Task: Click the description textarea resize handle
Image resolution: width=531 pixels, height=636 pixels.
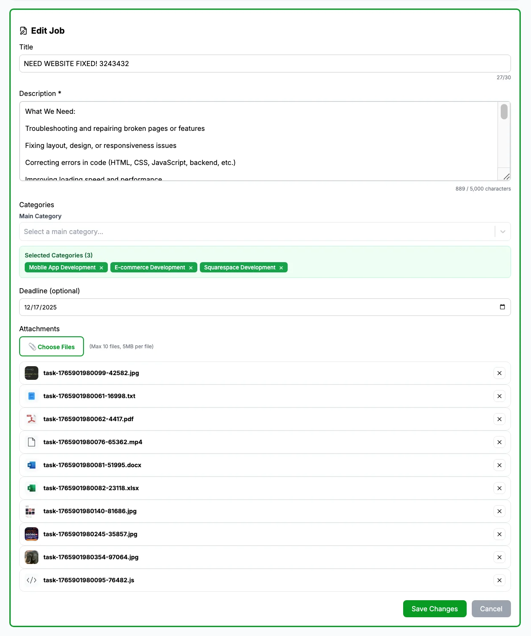Action: [x=506, y=176]
